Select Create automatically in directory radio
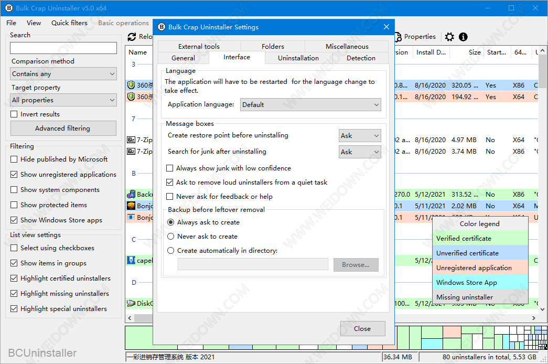Image resolution: width=548 pixels, height=364 pixels. [x=170, y=250]
